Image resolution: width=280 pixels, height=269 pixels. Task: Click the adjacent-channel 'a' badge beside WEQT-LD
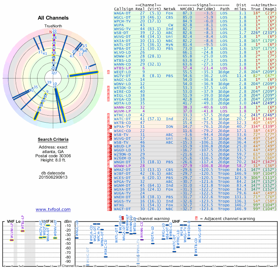coord(108,72)
